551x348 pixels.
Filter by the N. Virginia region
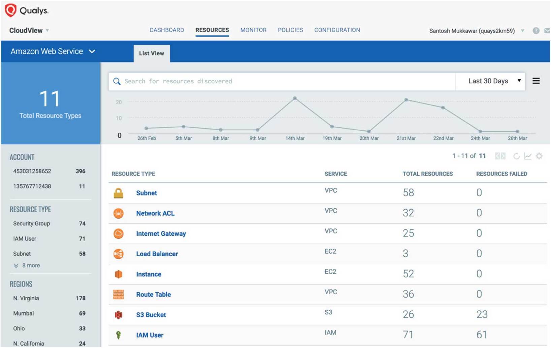(x=49, y=298)
